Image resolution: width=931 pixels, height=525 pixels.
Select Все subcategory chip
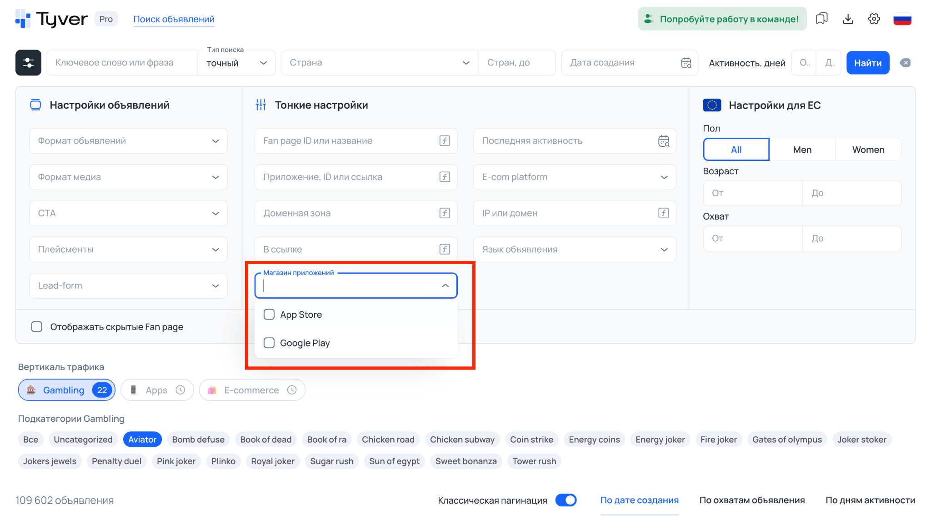[x=30, y=440]
